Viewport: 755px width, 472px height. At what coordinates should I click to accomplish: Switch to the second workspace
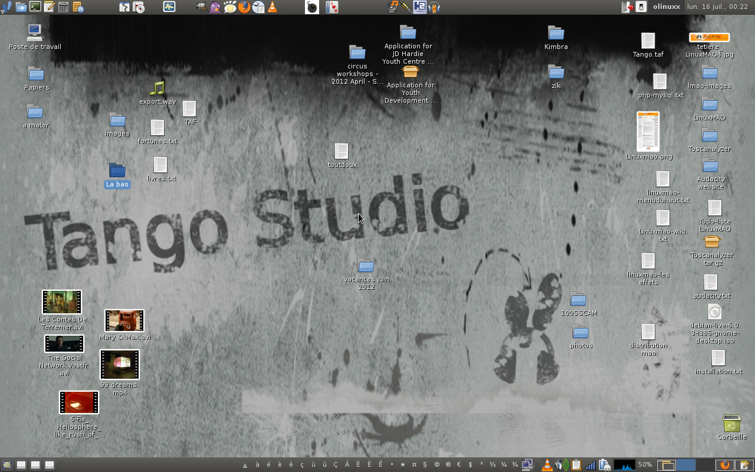(685, 465)
